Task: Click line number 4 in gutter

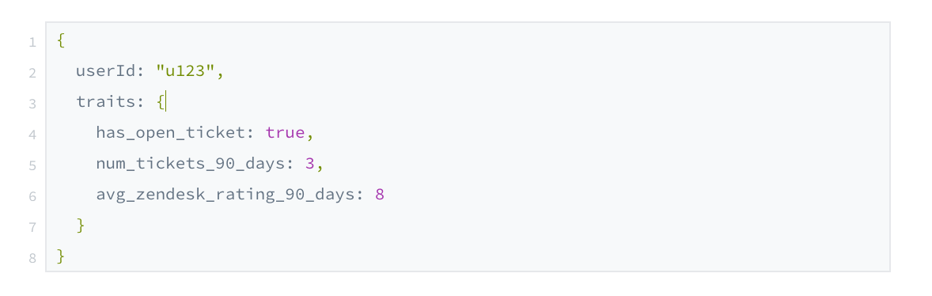Action: [x=32, y=135]
